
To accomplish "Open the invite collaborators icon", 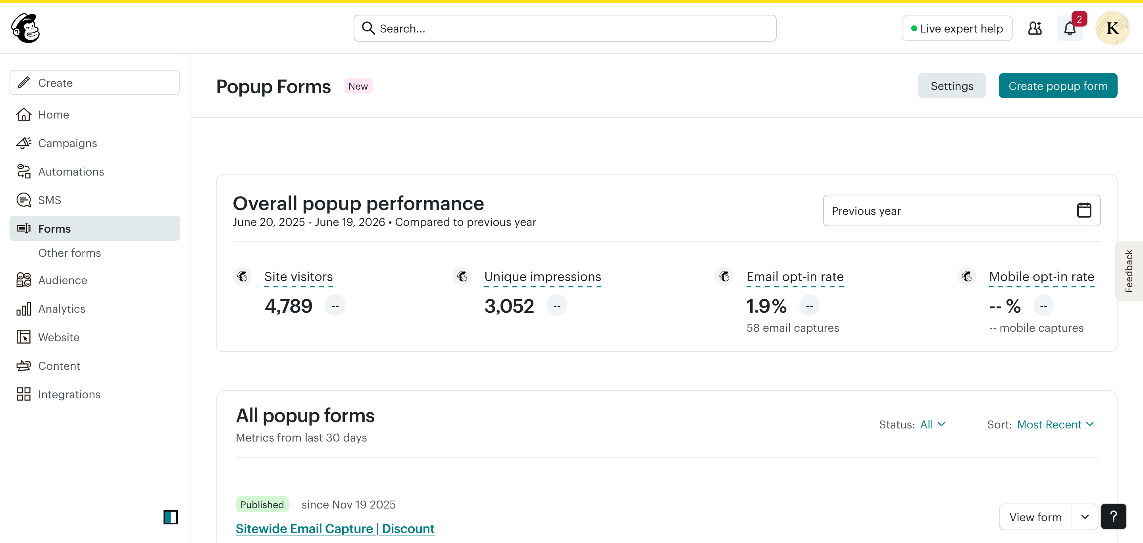I will click(x=1035, y=29).
